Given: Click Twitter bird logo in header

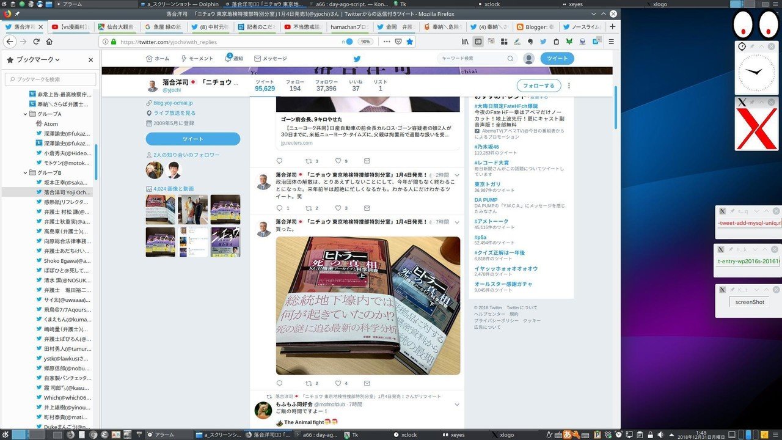Looking at the screenshot, I should tap(357, 59).
